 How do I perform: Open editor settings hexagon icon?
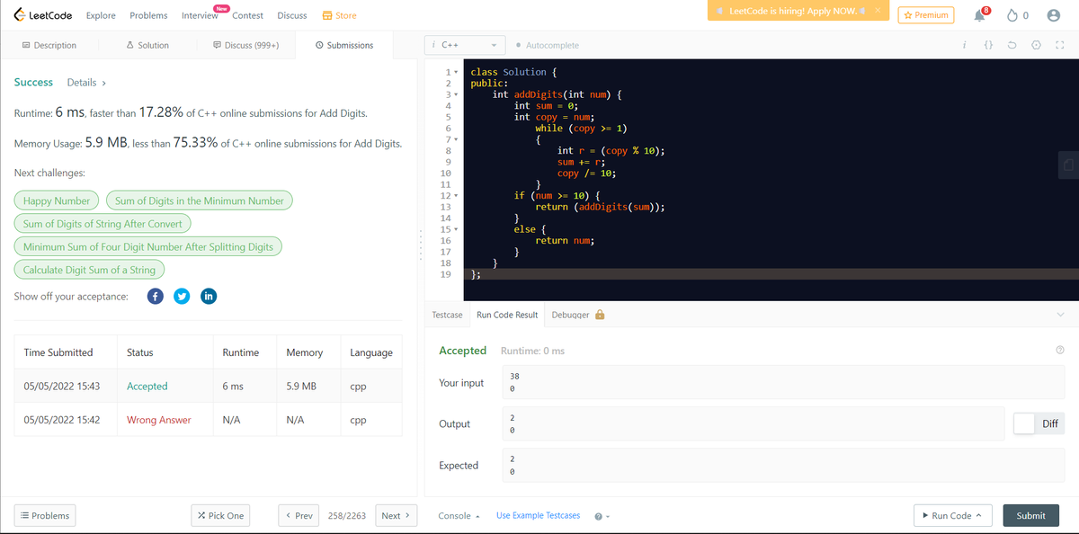pos(1036,45)
